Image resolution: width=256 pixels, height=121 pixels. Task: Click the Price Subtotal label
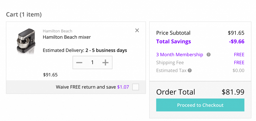pyautogui.click(x=173, y=33)
